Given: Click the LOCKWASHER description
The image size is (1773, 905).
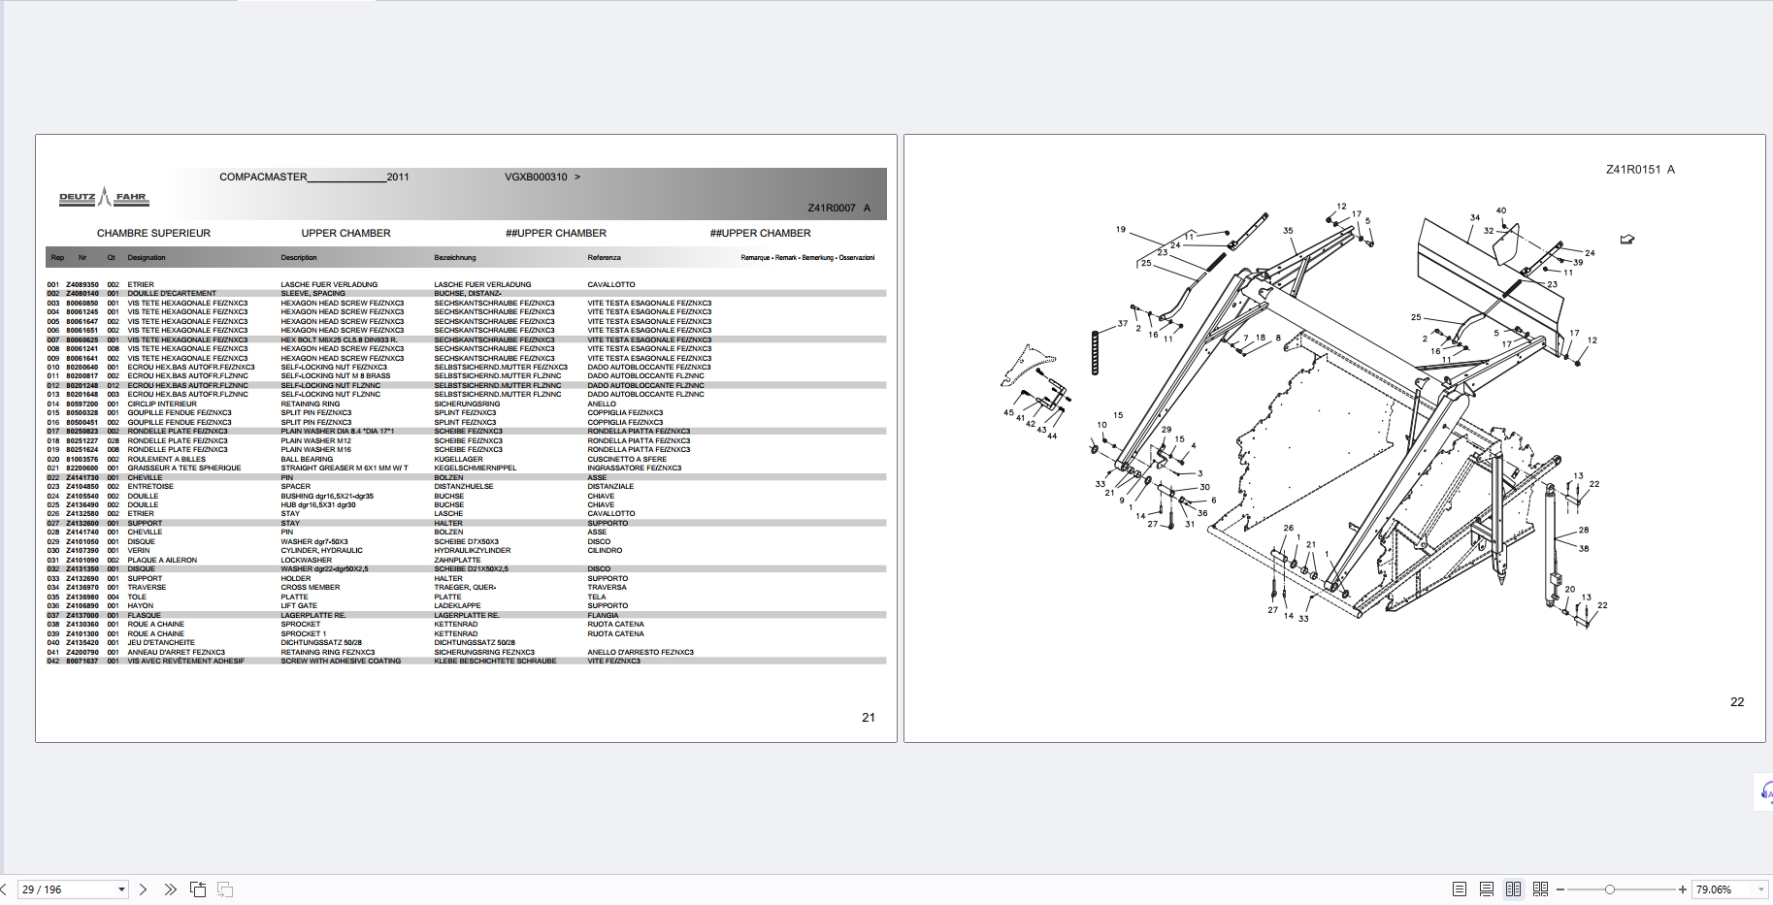Looking at the screenshot, I should pos(307,561).
